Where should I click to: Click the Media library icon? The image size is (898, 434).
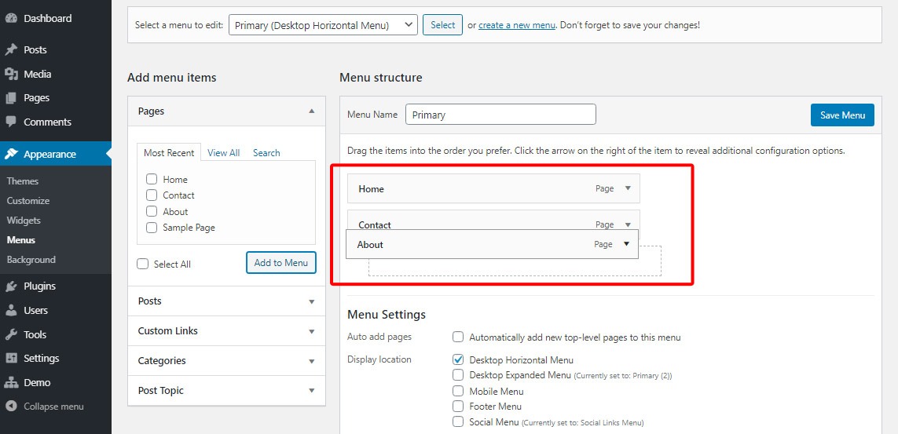[x=11, y=74]
